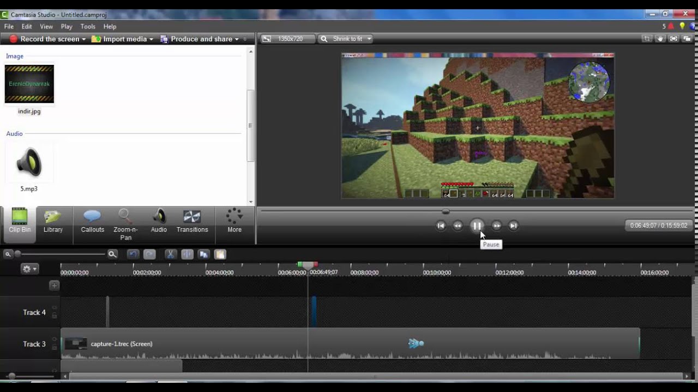Click the Record the screen red icon

tap(14, 39)
